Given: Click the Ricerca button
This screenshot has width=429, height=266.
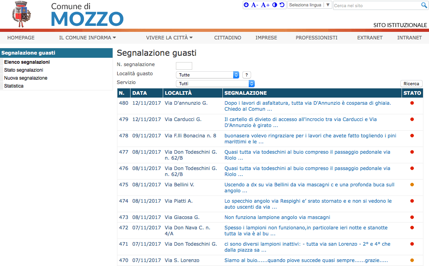Looking at the screenshot, I should (411, 84).
